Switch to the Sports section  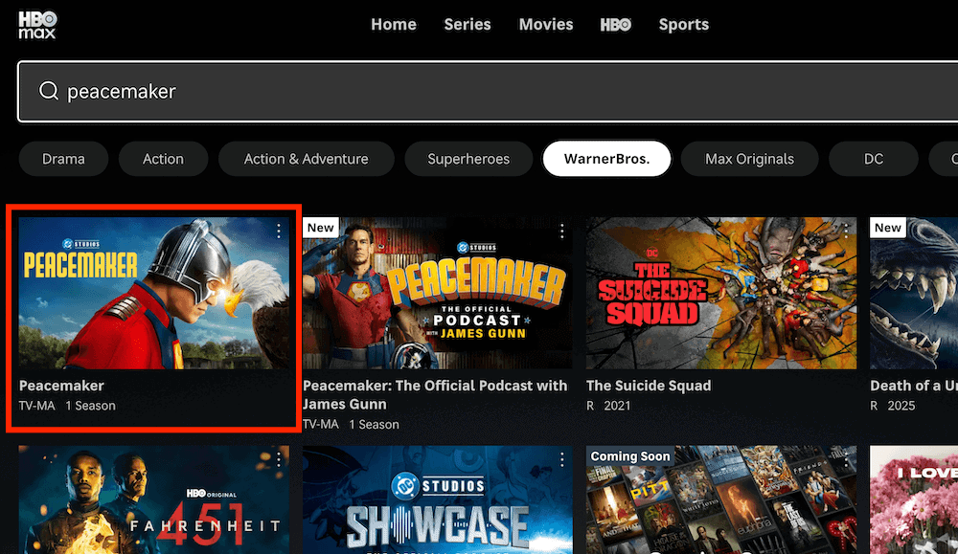(684, 25)
